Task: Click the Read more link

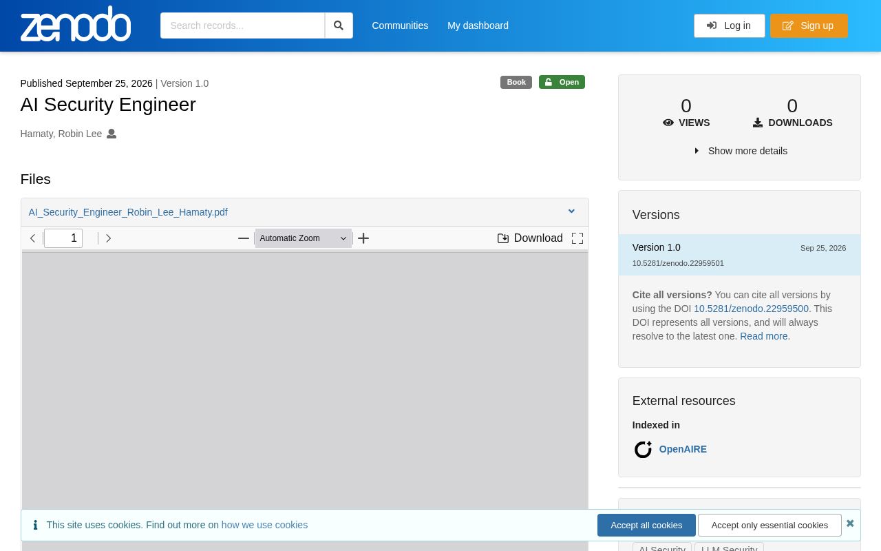Action: pyautogui.click(x=763, y=336)
